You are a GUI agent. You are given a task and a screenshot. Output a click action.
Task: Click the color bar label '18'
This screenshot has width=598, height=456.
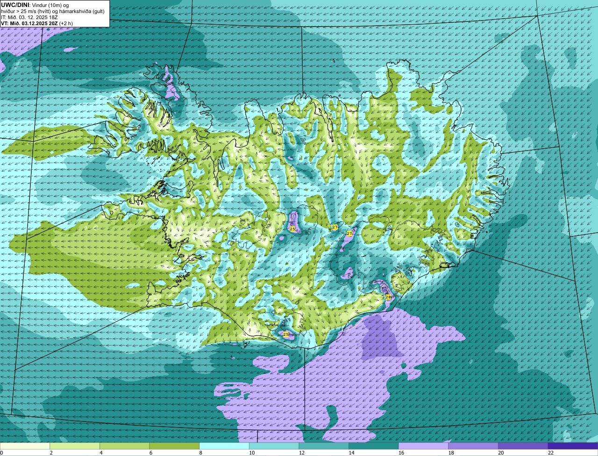click(451, 453)
